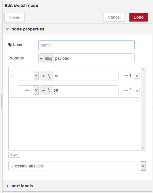153x193 pixels.
Task: Focus the Name input field
Action: tap(86, 45)
